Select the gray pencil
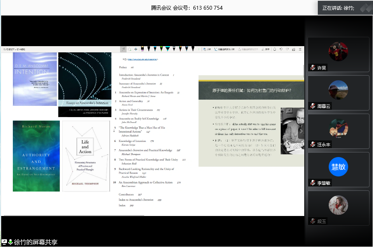Image resolution: width=373 pixels, height=247 pixels. tap(174, 49)
